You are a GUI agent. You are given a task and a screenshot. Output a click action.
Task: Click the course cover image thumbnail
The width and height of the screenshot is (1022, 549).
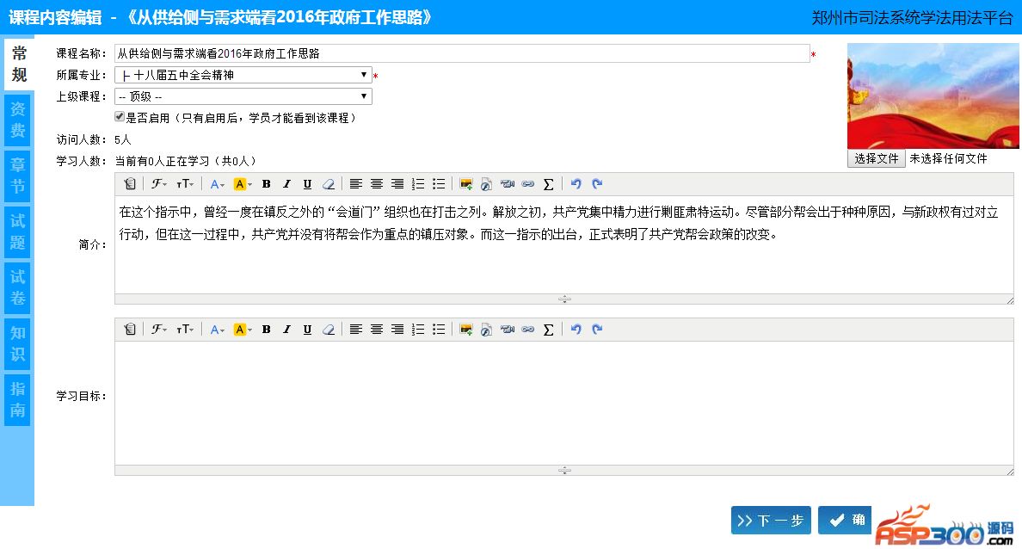[933, 96]
